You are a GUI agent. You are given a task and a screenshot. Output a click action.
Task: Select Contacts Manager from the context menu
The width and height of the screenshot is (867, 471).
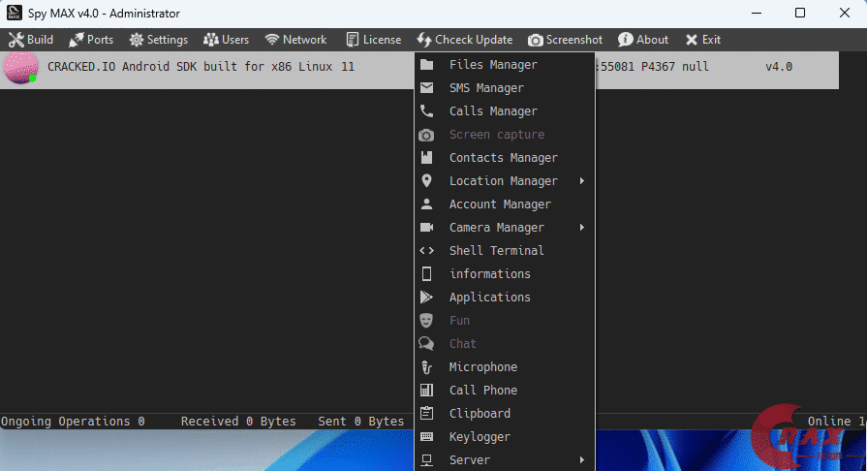503,158
